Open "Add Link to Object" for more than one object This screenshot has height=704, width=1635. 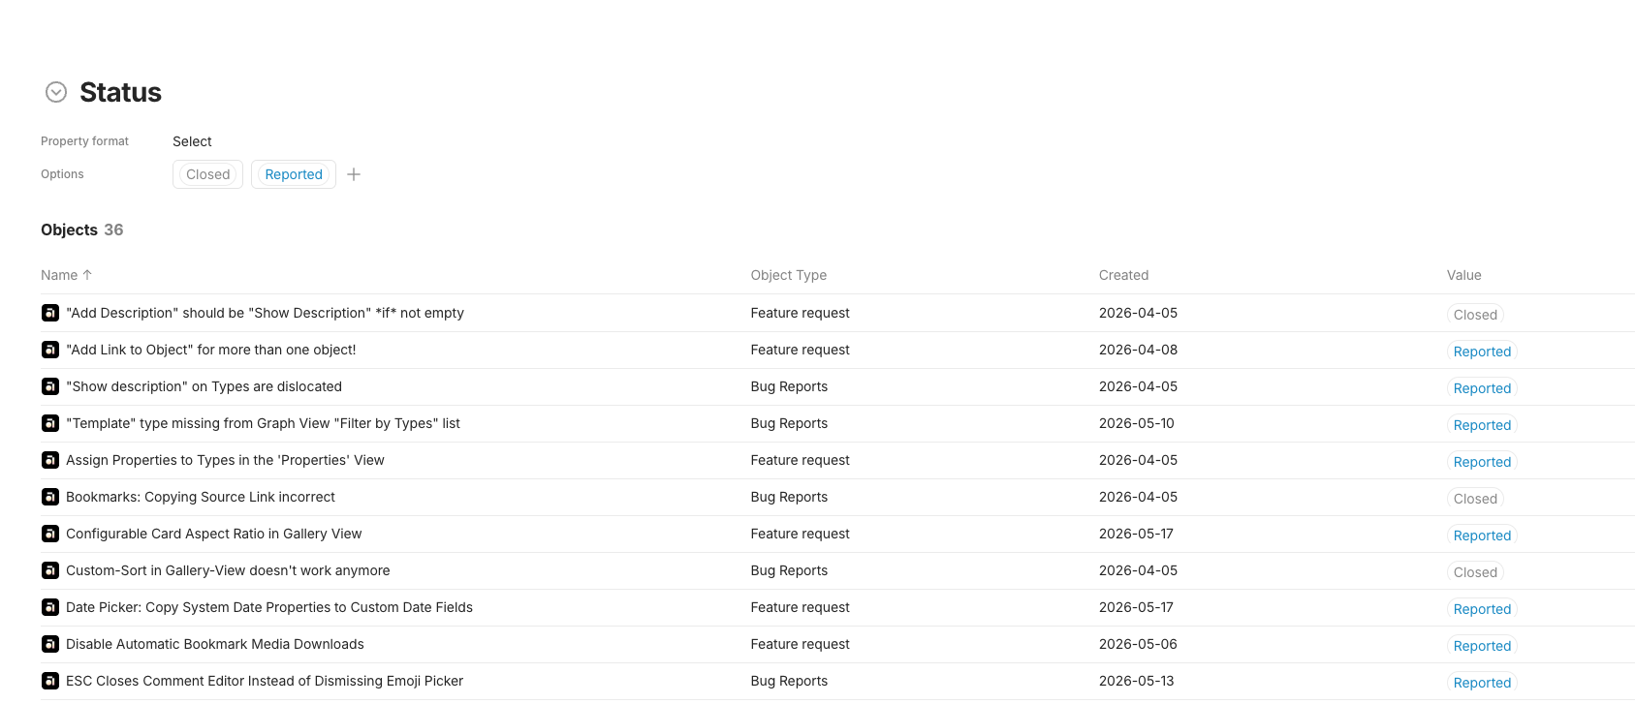(x=211, y=350)
